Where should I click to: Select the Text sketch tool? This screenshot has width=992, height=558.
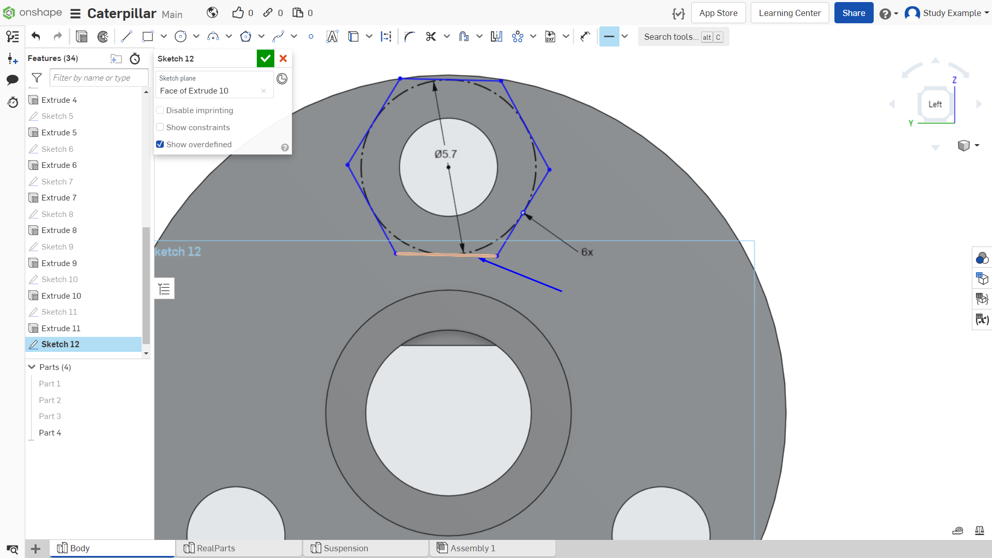pos(332,37)
